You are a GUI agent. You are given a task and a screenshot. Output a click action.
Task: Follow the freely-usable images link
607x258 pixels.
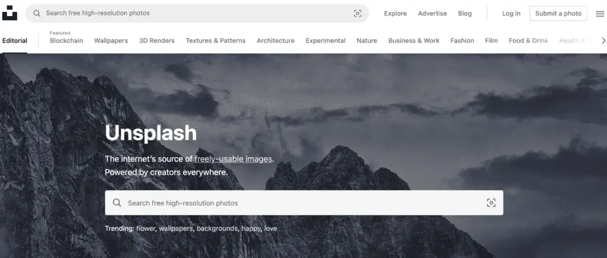point(234,159)
